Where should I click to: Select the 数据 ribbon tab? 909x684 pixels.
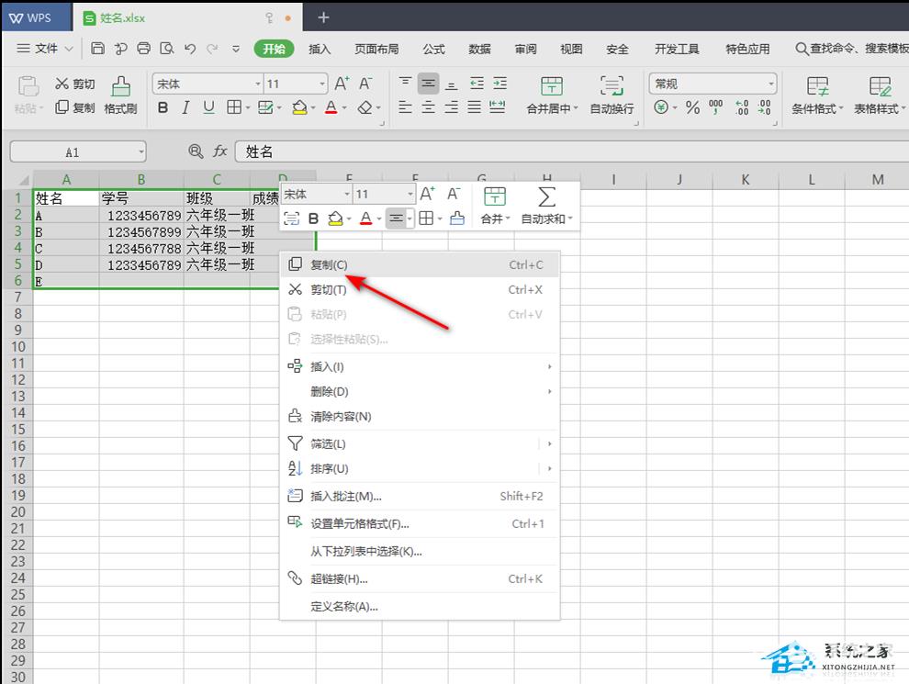tap(479, 49)
